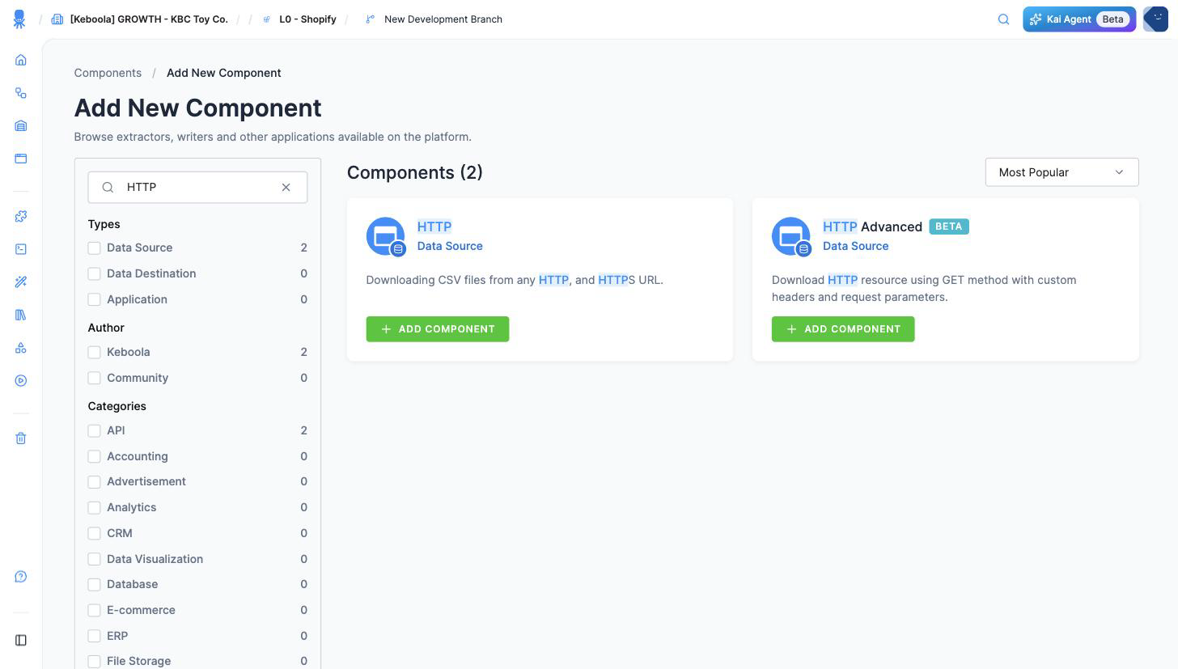Click the project icon beside L0 - Shopify
Screen dimensions: 1178x669
click(x=266, y=19)
